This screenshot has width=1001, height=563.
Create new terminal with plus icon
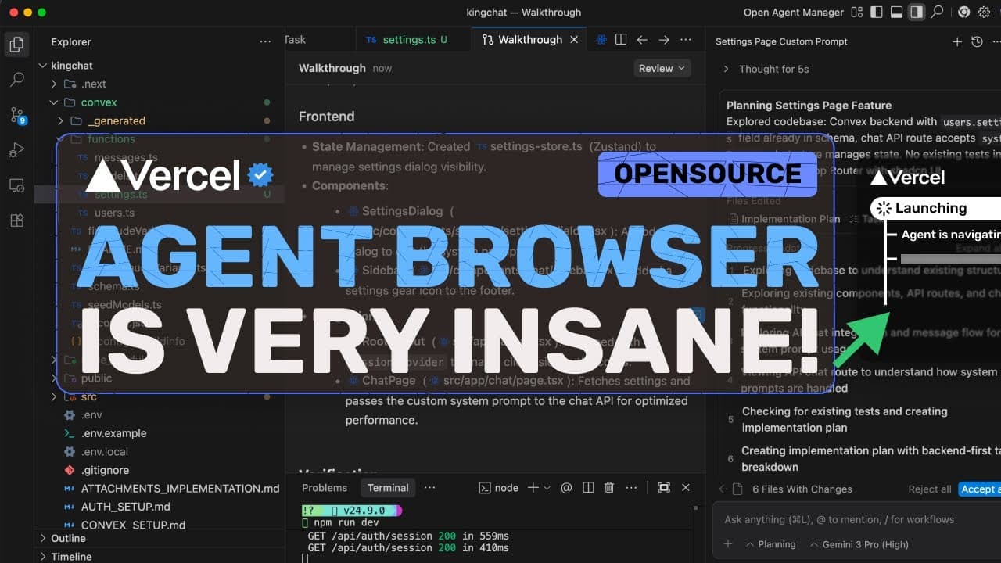click(x=533, y=487)
